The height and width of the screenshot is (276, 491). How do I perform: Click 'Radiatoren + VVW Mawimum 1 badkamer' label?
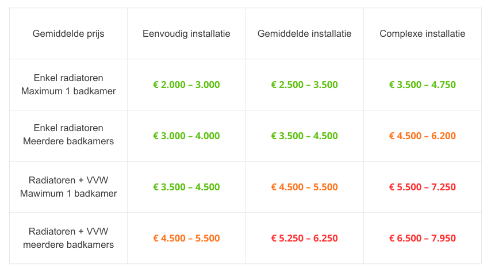(x=68, y=187)
